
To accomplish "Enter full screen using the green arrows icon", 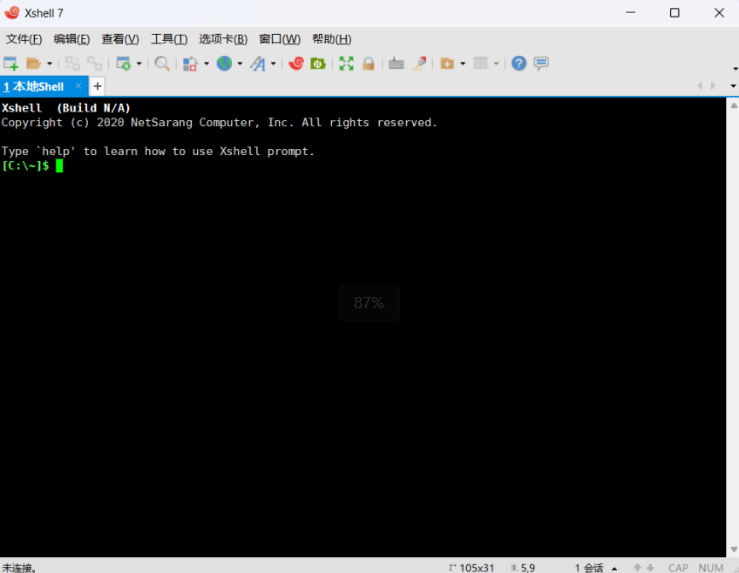I will coord(346,63).
